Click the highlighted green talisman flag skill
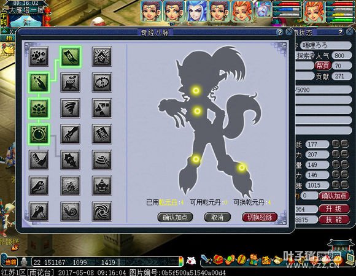This screenshot has width=356, height=276. coord(71,56)
